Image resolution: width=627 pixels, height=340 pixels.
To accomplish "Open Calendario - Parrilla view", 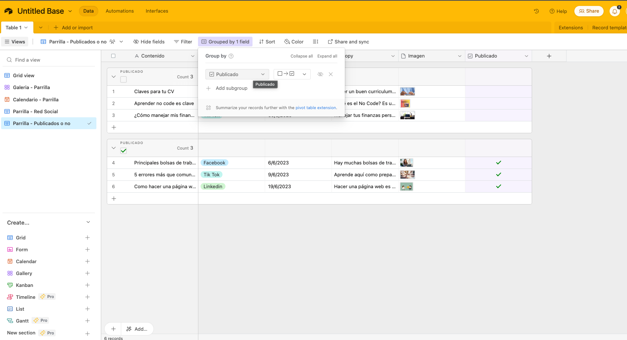I will tap(36, 99).
